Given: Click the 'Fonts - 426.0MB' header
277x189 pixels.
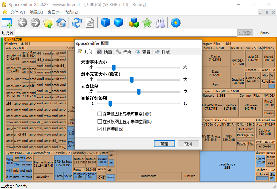Looking at the screenshot, I should [85, 170].
